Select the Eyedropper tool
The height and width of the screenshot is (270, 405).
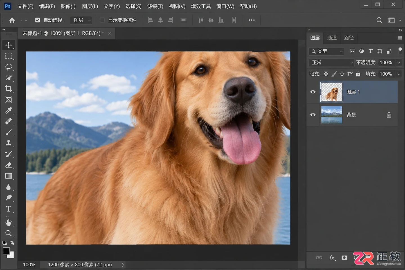point(8,111)
